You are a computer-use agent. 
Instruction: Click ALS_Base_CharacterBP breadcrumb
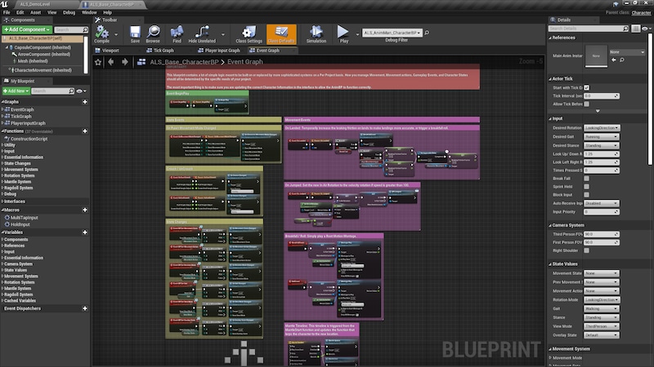pyautogui.click(x=184, y=62)
